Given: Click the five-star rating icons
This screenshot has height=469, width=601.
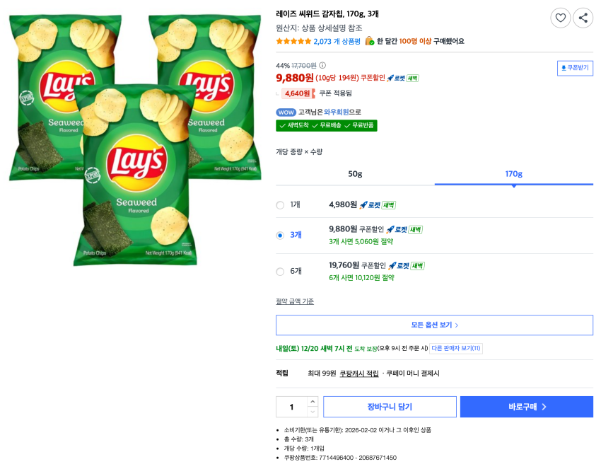Looking at the screenshot, I should tap(293, 41).
